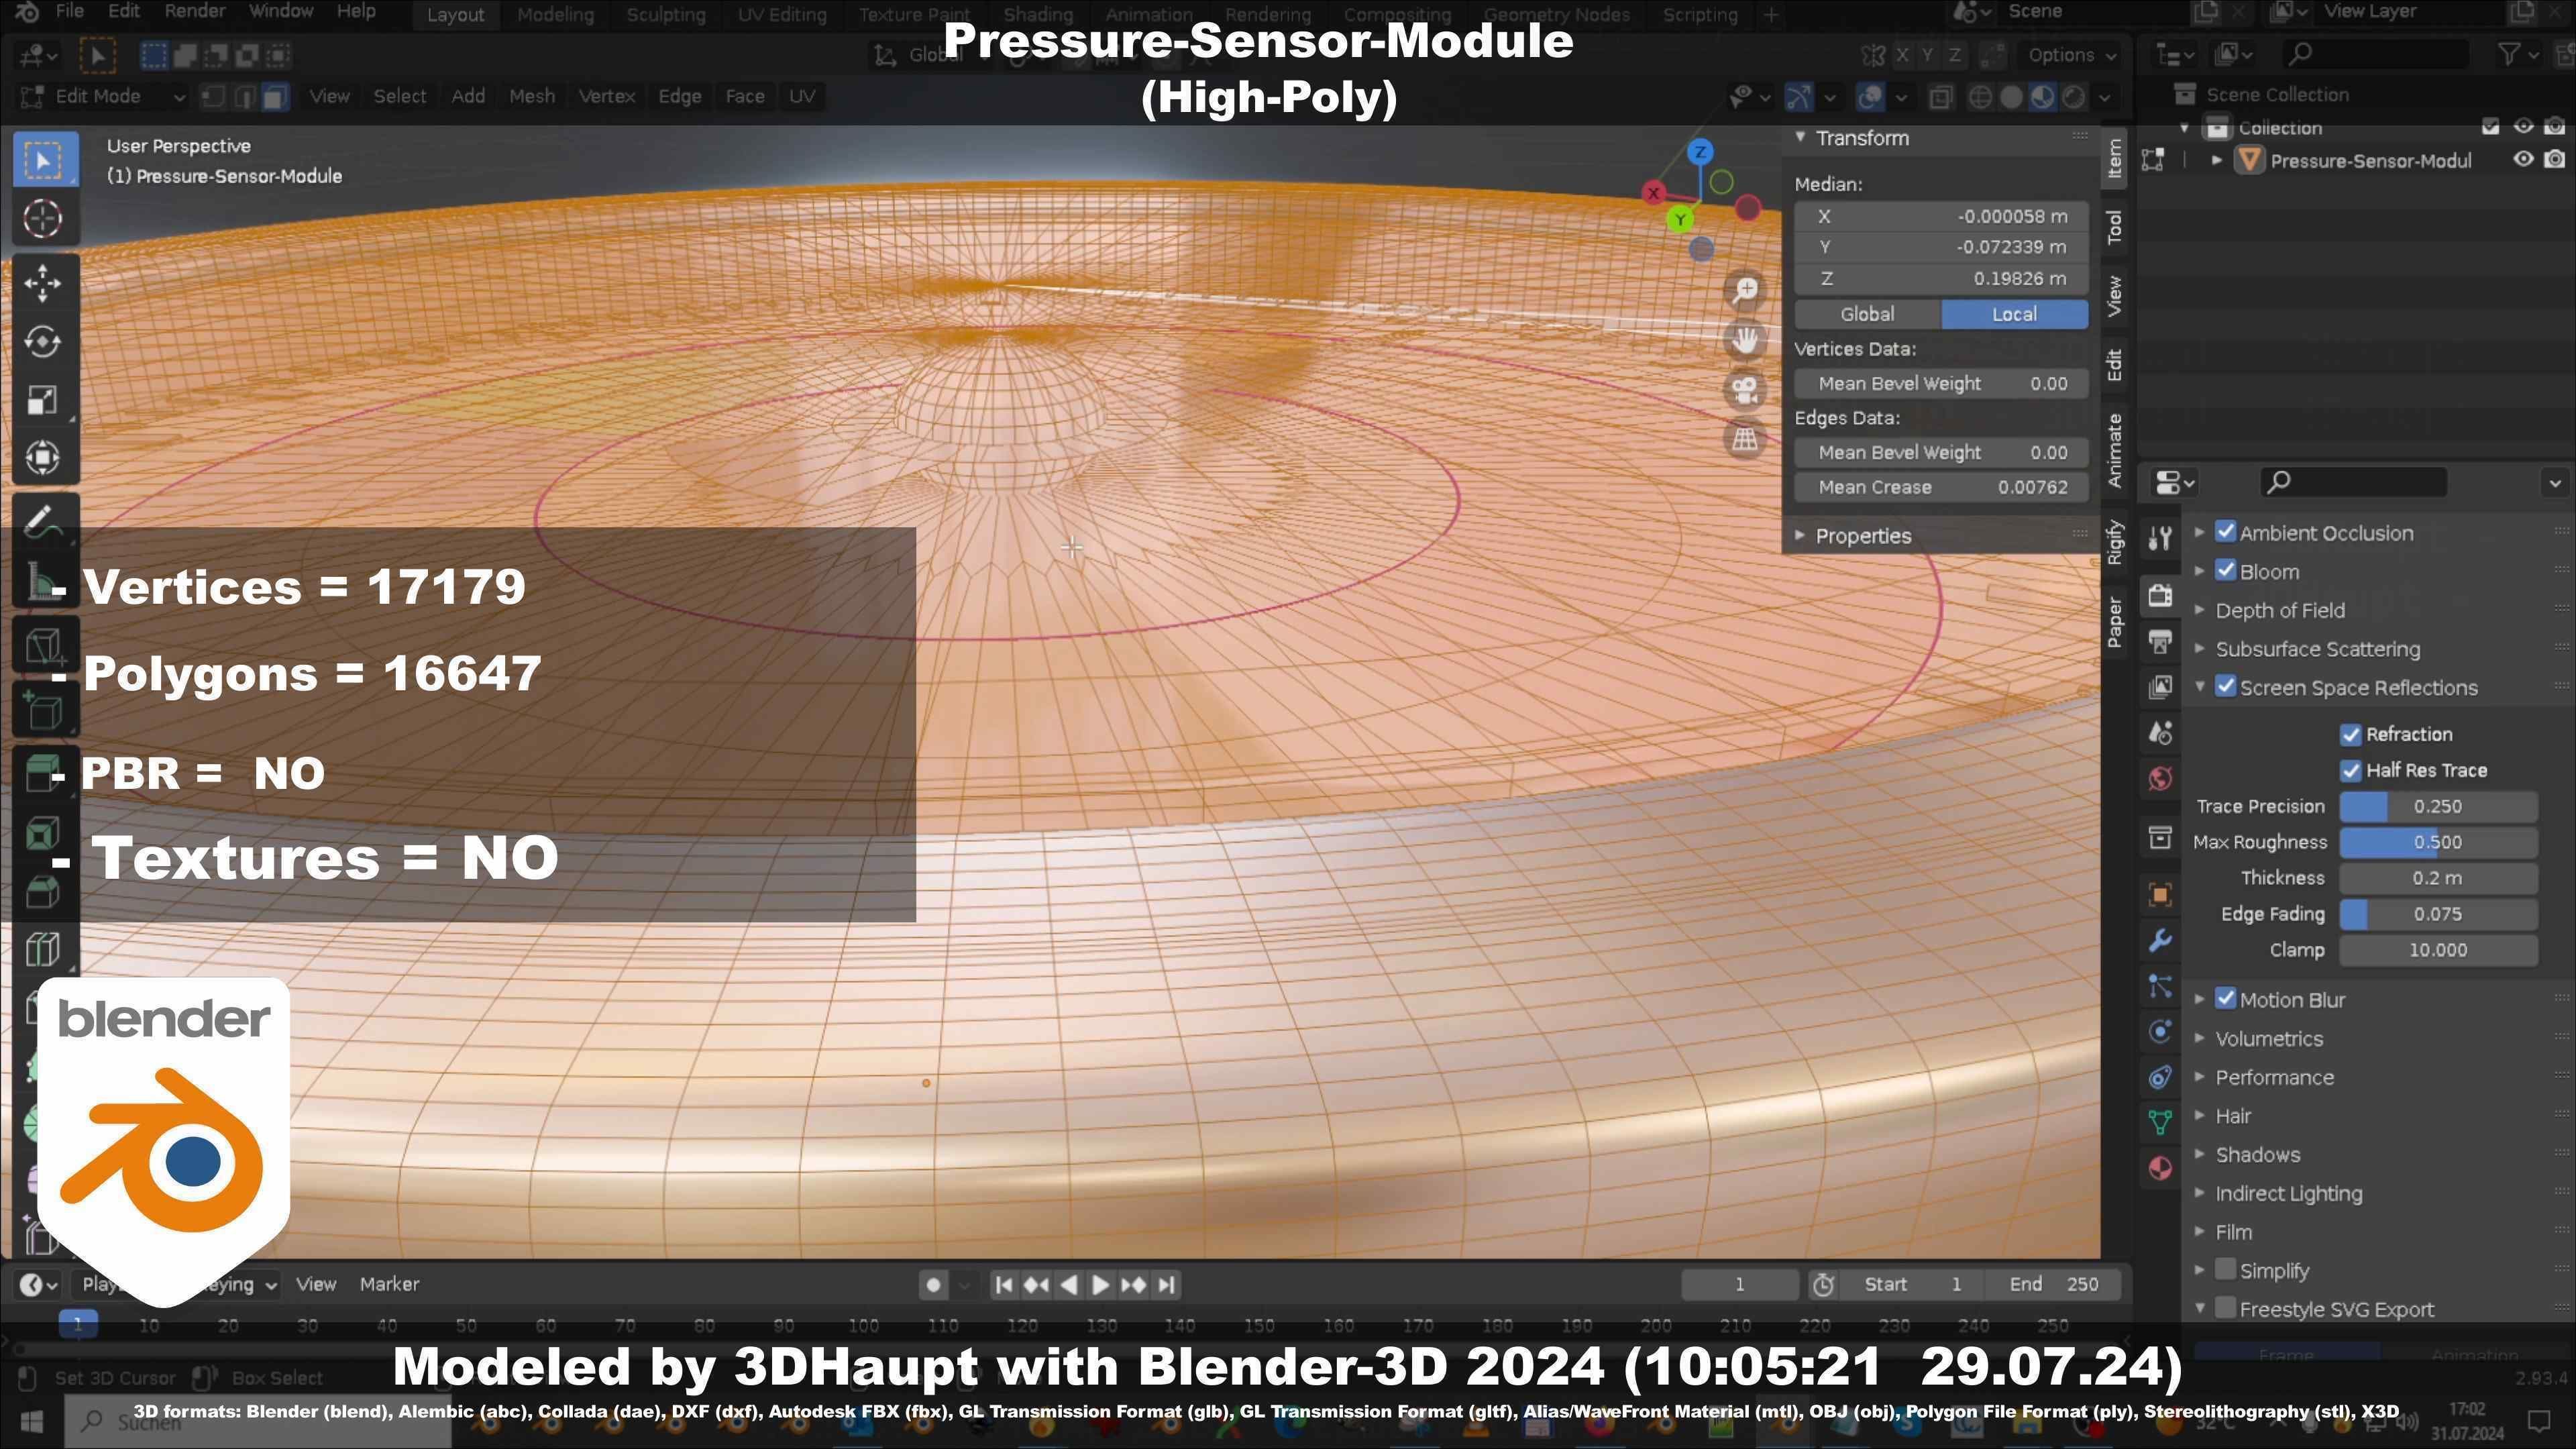Hide Pressure-Sensor-Modul eye icon in outliner
Viewport: 2576px width, 1449px height.
2524,160
